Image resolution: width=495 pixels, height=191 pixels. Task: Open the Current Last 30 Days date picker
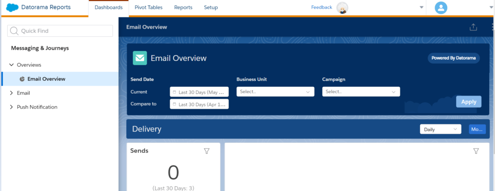(199, 92)
